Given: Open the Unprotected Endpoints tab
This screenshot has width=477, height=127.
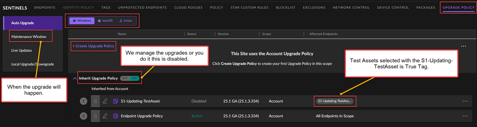Looking at the screenshot, I should 142,7.
